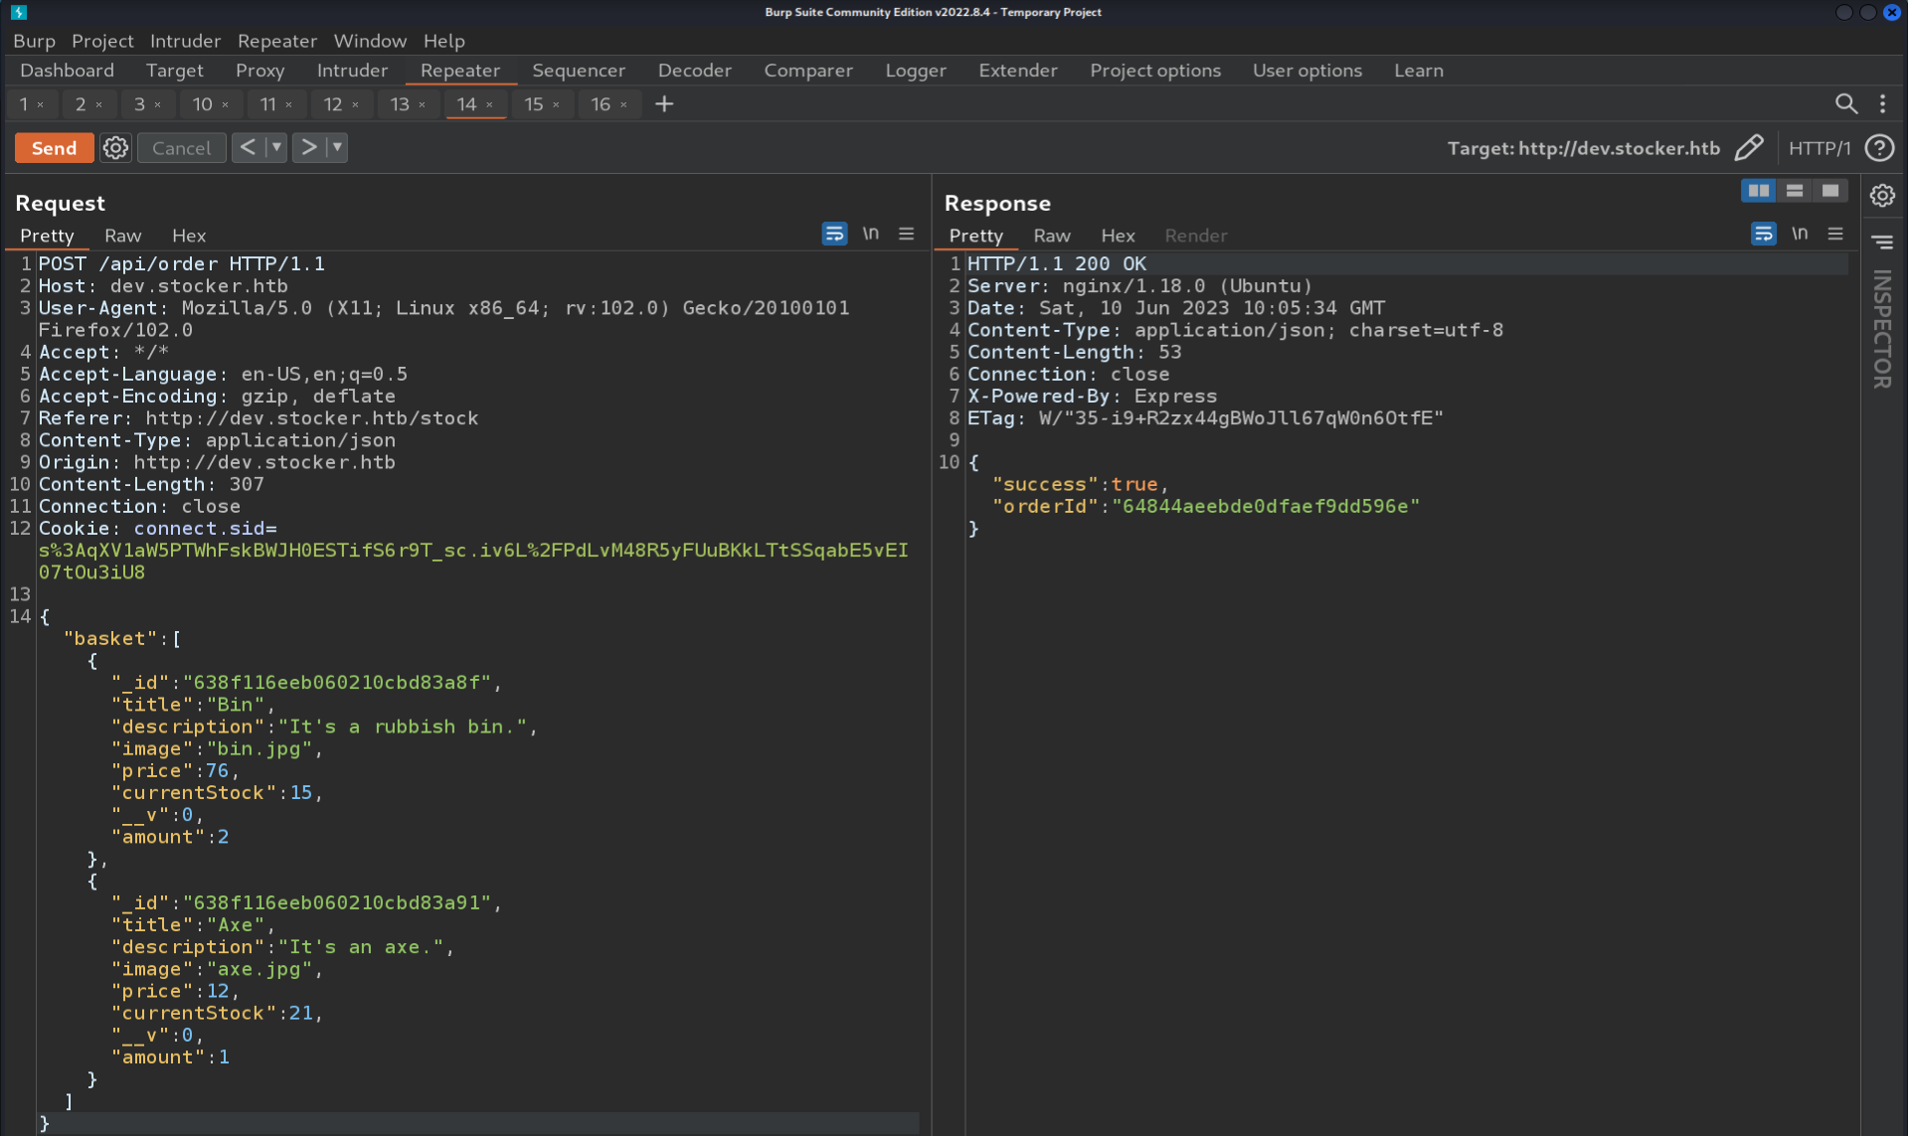Open the Repeater help question mark icon
1908x1136 pixels.
1879,148
